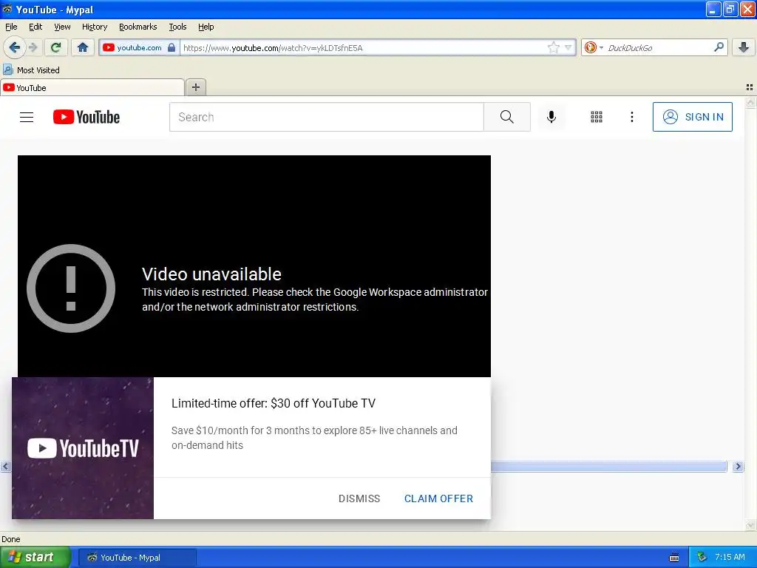
Task: Open the Bookmarks menu
Action: [x=138, y=27]
